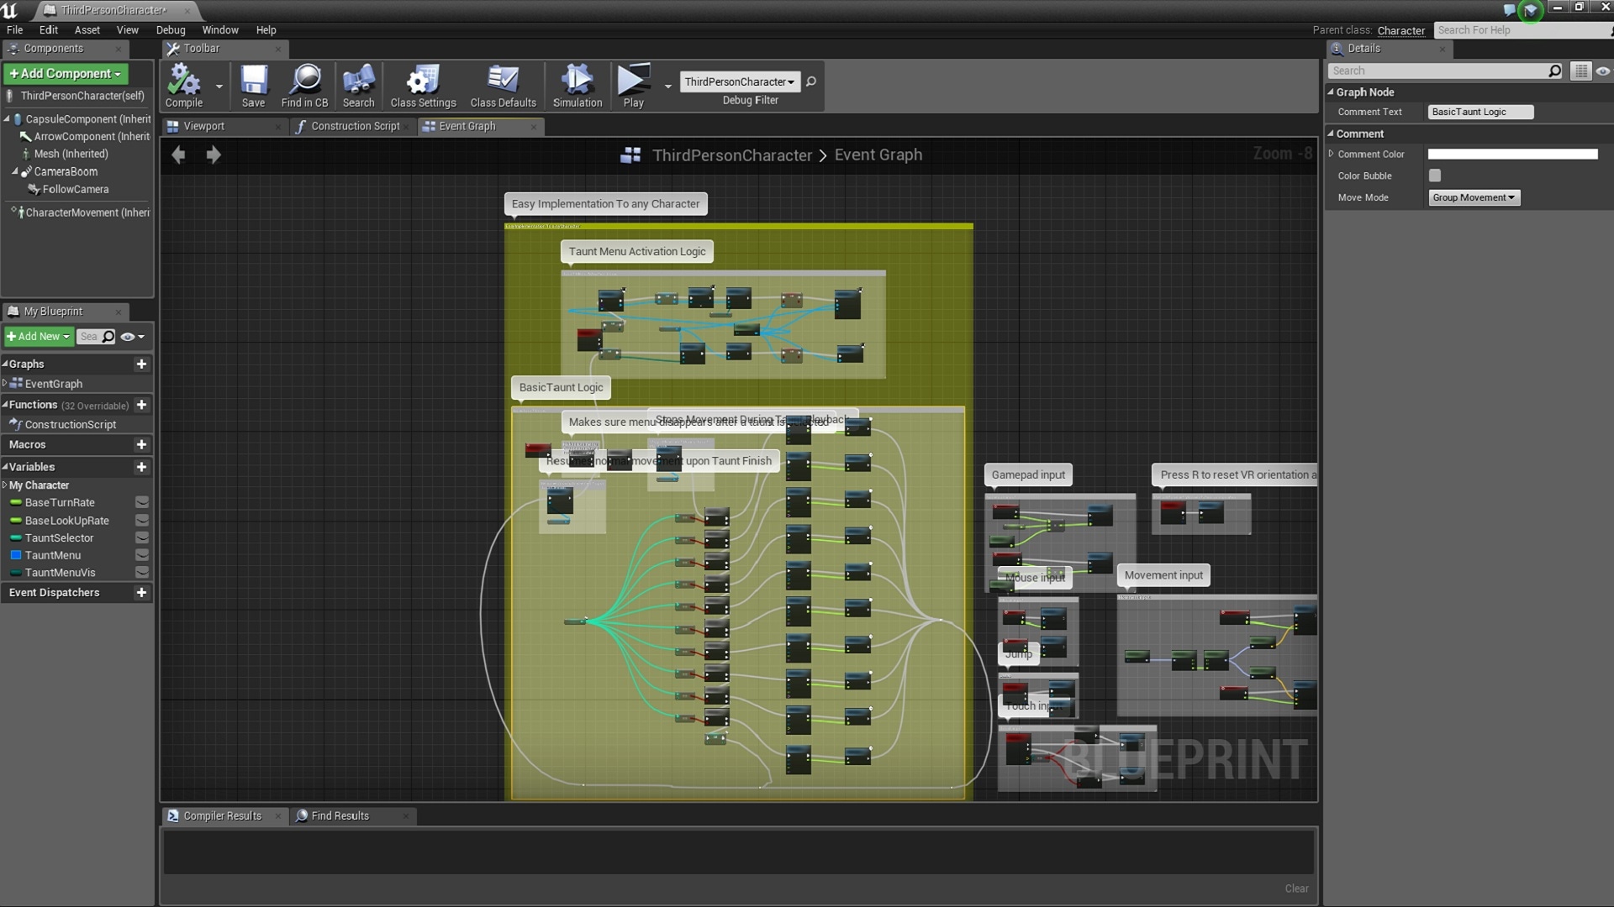Click the Compile blueprint icon

pos(183,81)
